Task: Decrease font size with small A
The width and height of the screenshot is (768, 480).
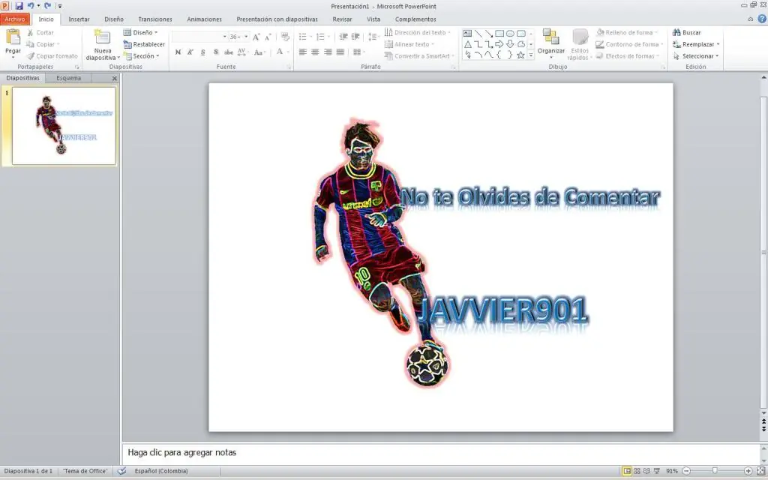Action: pos(268,37)
